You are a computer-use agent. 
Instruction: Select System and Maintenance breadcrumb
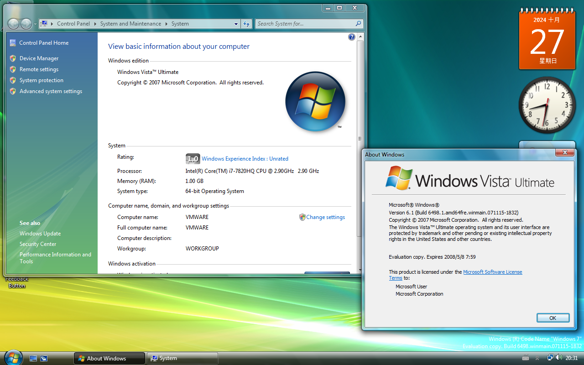(x=130, y=24)
